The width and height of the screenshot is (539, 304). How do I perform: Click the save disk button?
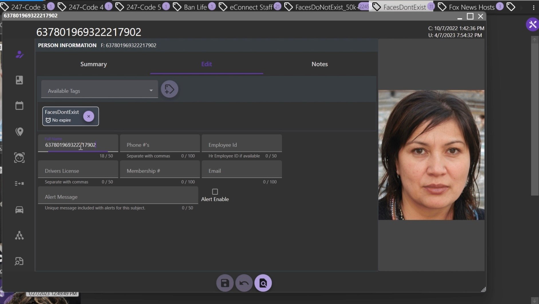(225, 283)
